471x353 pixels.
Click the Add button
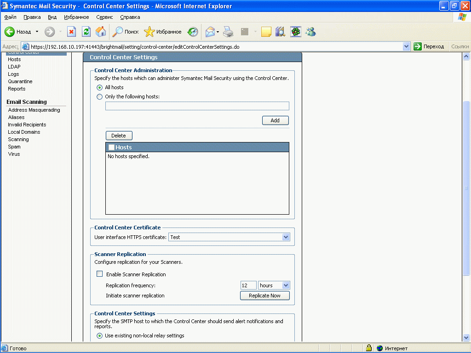[275, 120]
